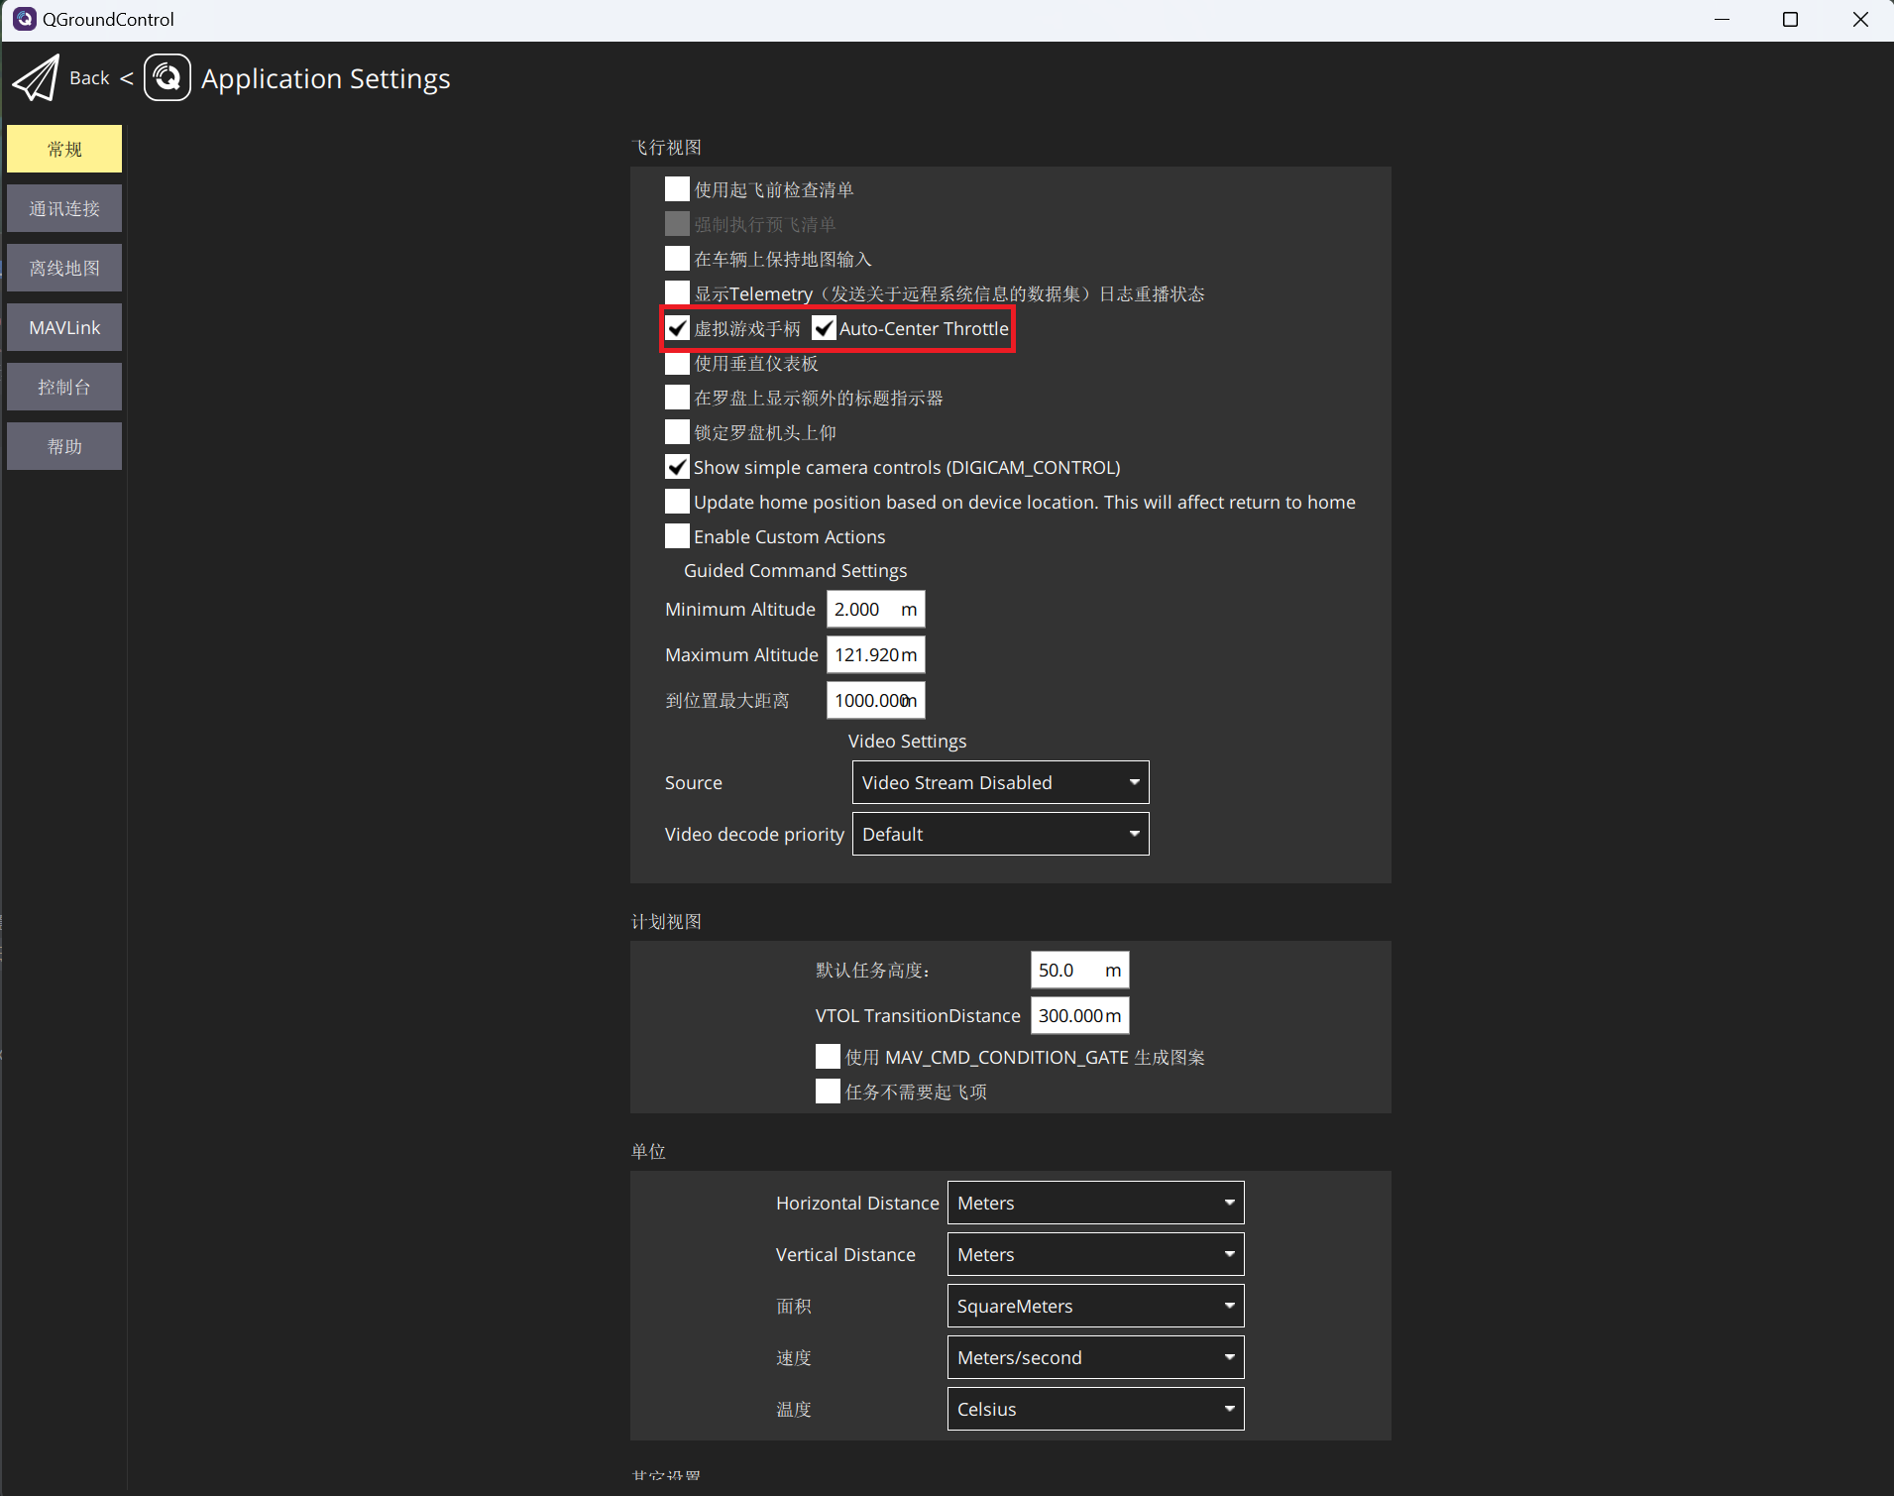Disable the Auto-Center Throttle checkbox

tap(824, 328)
